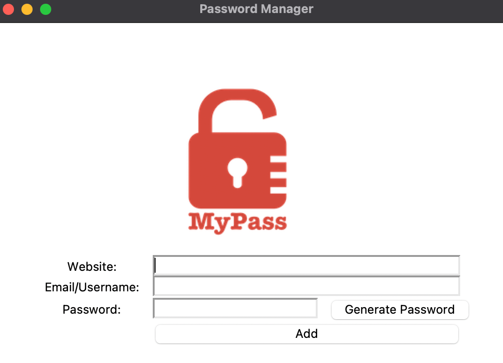
Task: Click the blinking cursor in the Website field
Action: pos(156,265)
